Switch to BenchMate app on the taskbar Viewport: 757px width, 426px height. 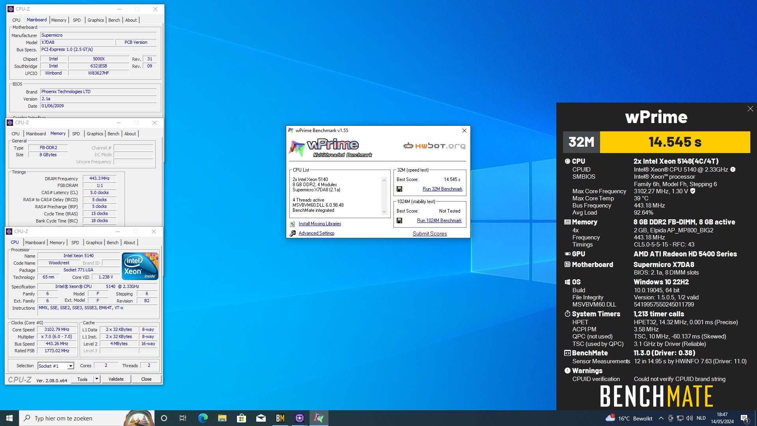[x=280, y=418]
